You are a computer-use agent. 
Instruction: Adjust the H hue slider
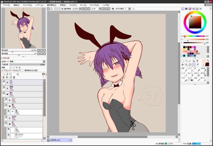click(x=194, y=36)
